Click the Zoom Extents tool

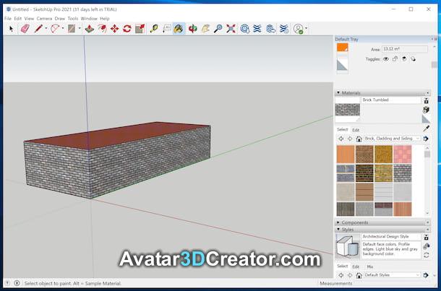231,29
